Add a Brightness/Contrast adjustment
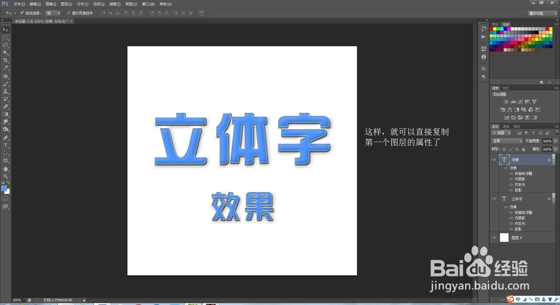 pos(506,102)
